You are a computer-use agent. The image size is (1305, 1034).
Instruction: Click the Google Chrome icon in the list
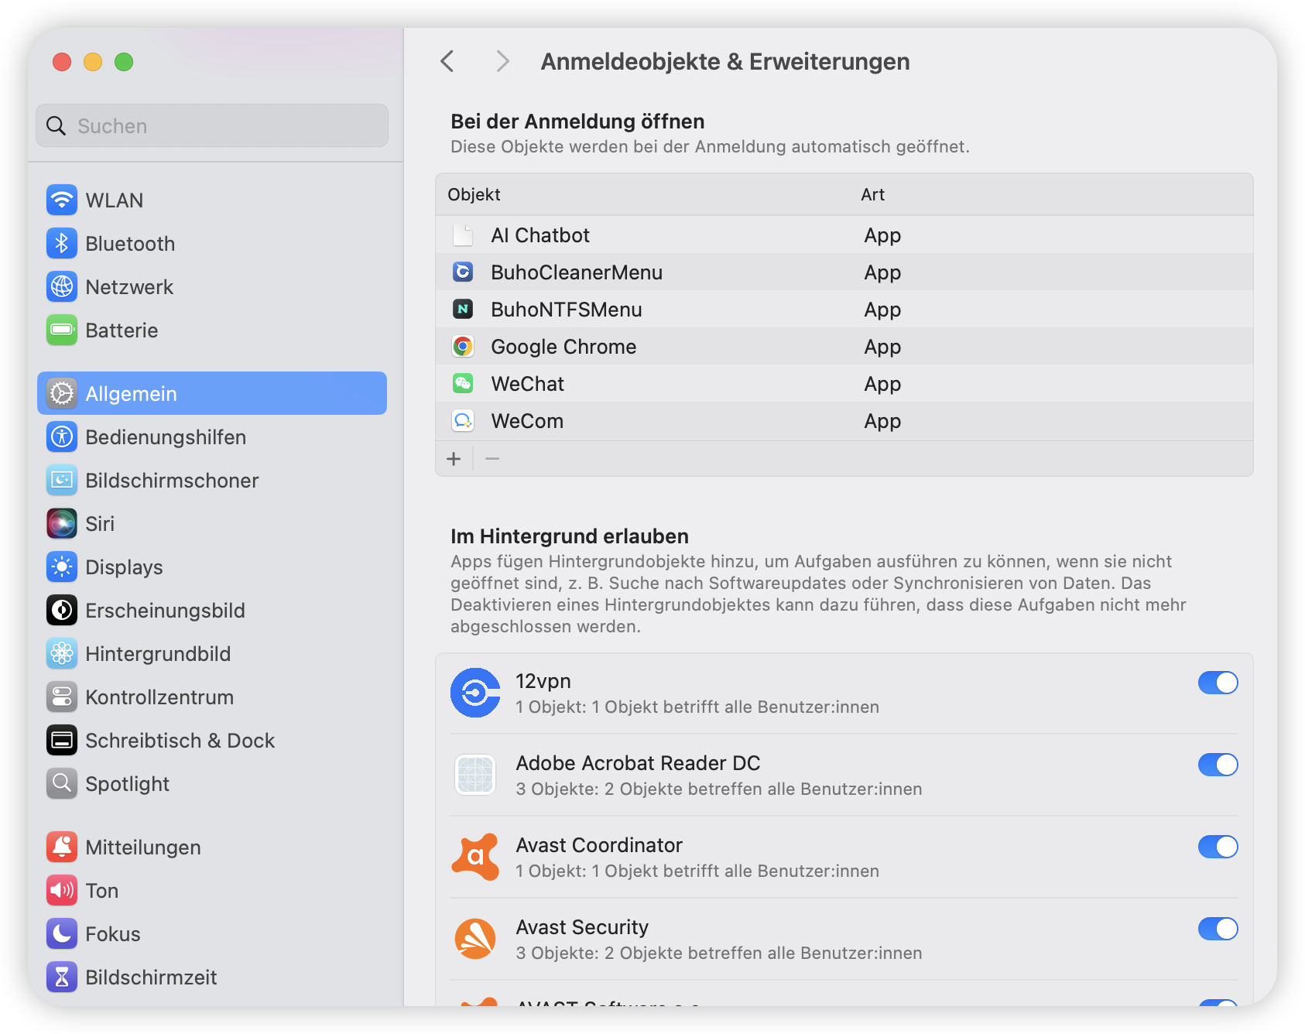463,346
